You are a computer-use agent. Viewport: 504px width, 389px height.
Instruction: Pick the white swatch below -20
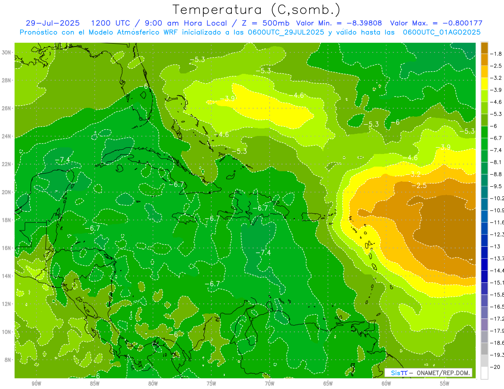coord(484,373)
